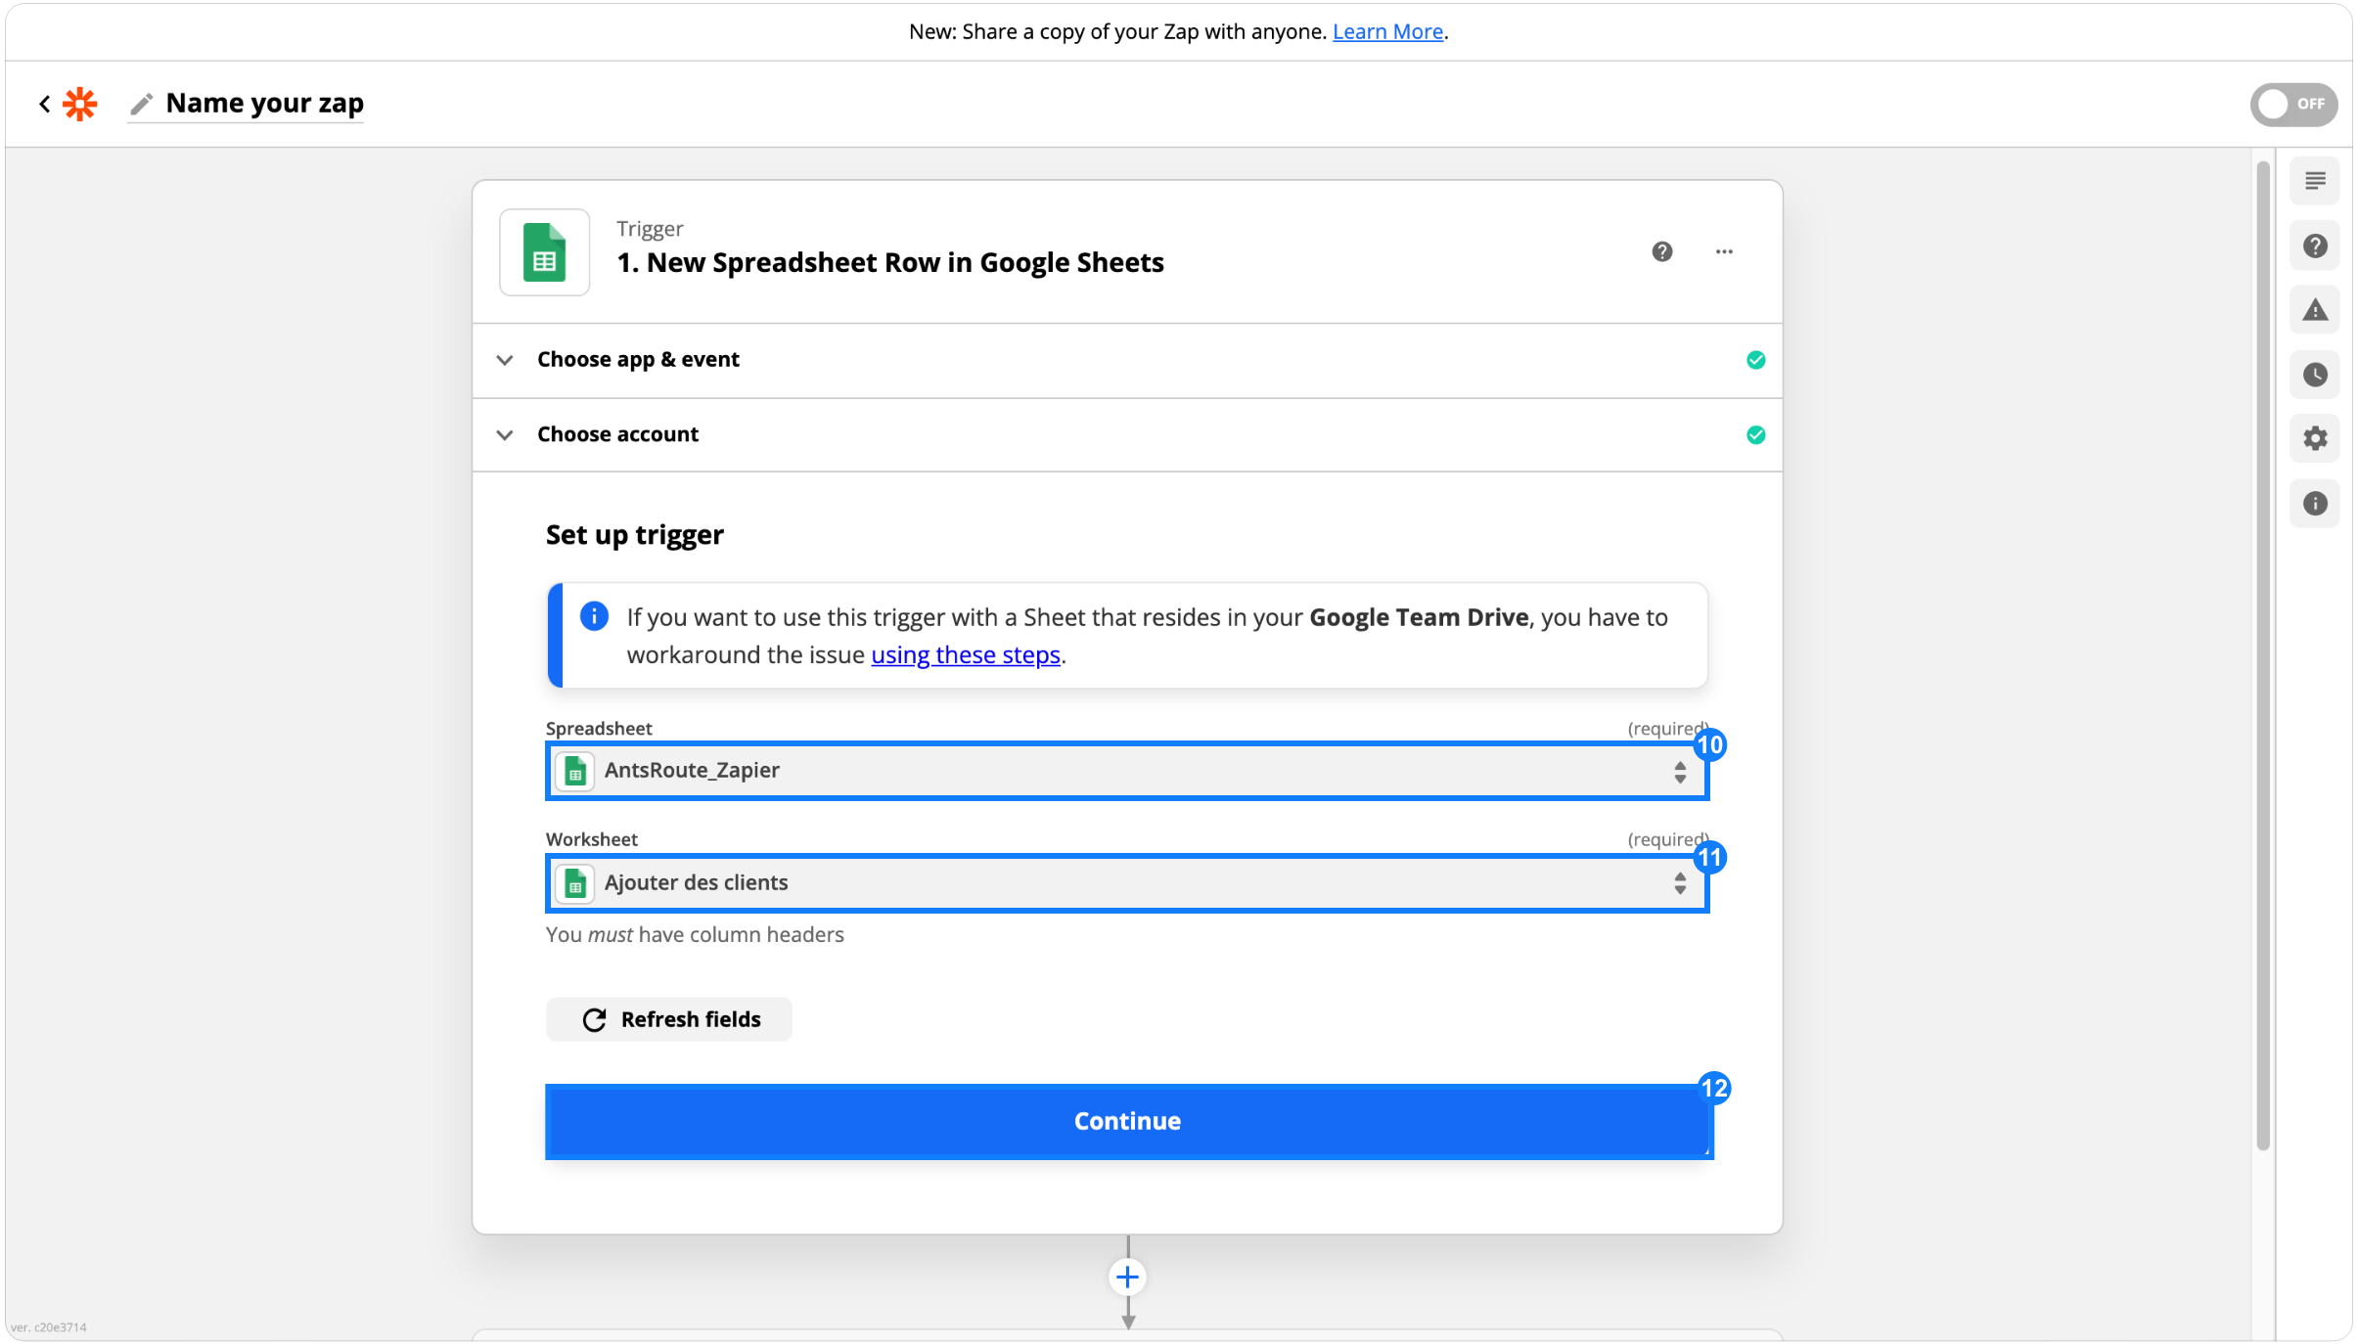
Task: Open the Worksheet dropdown Ajouter des clients
Action: tap(1127, 883)
